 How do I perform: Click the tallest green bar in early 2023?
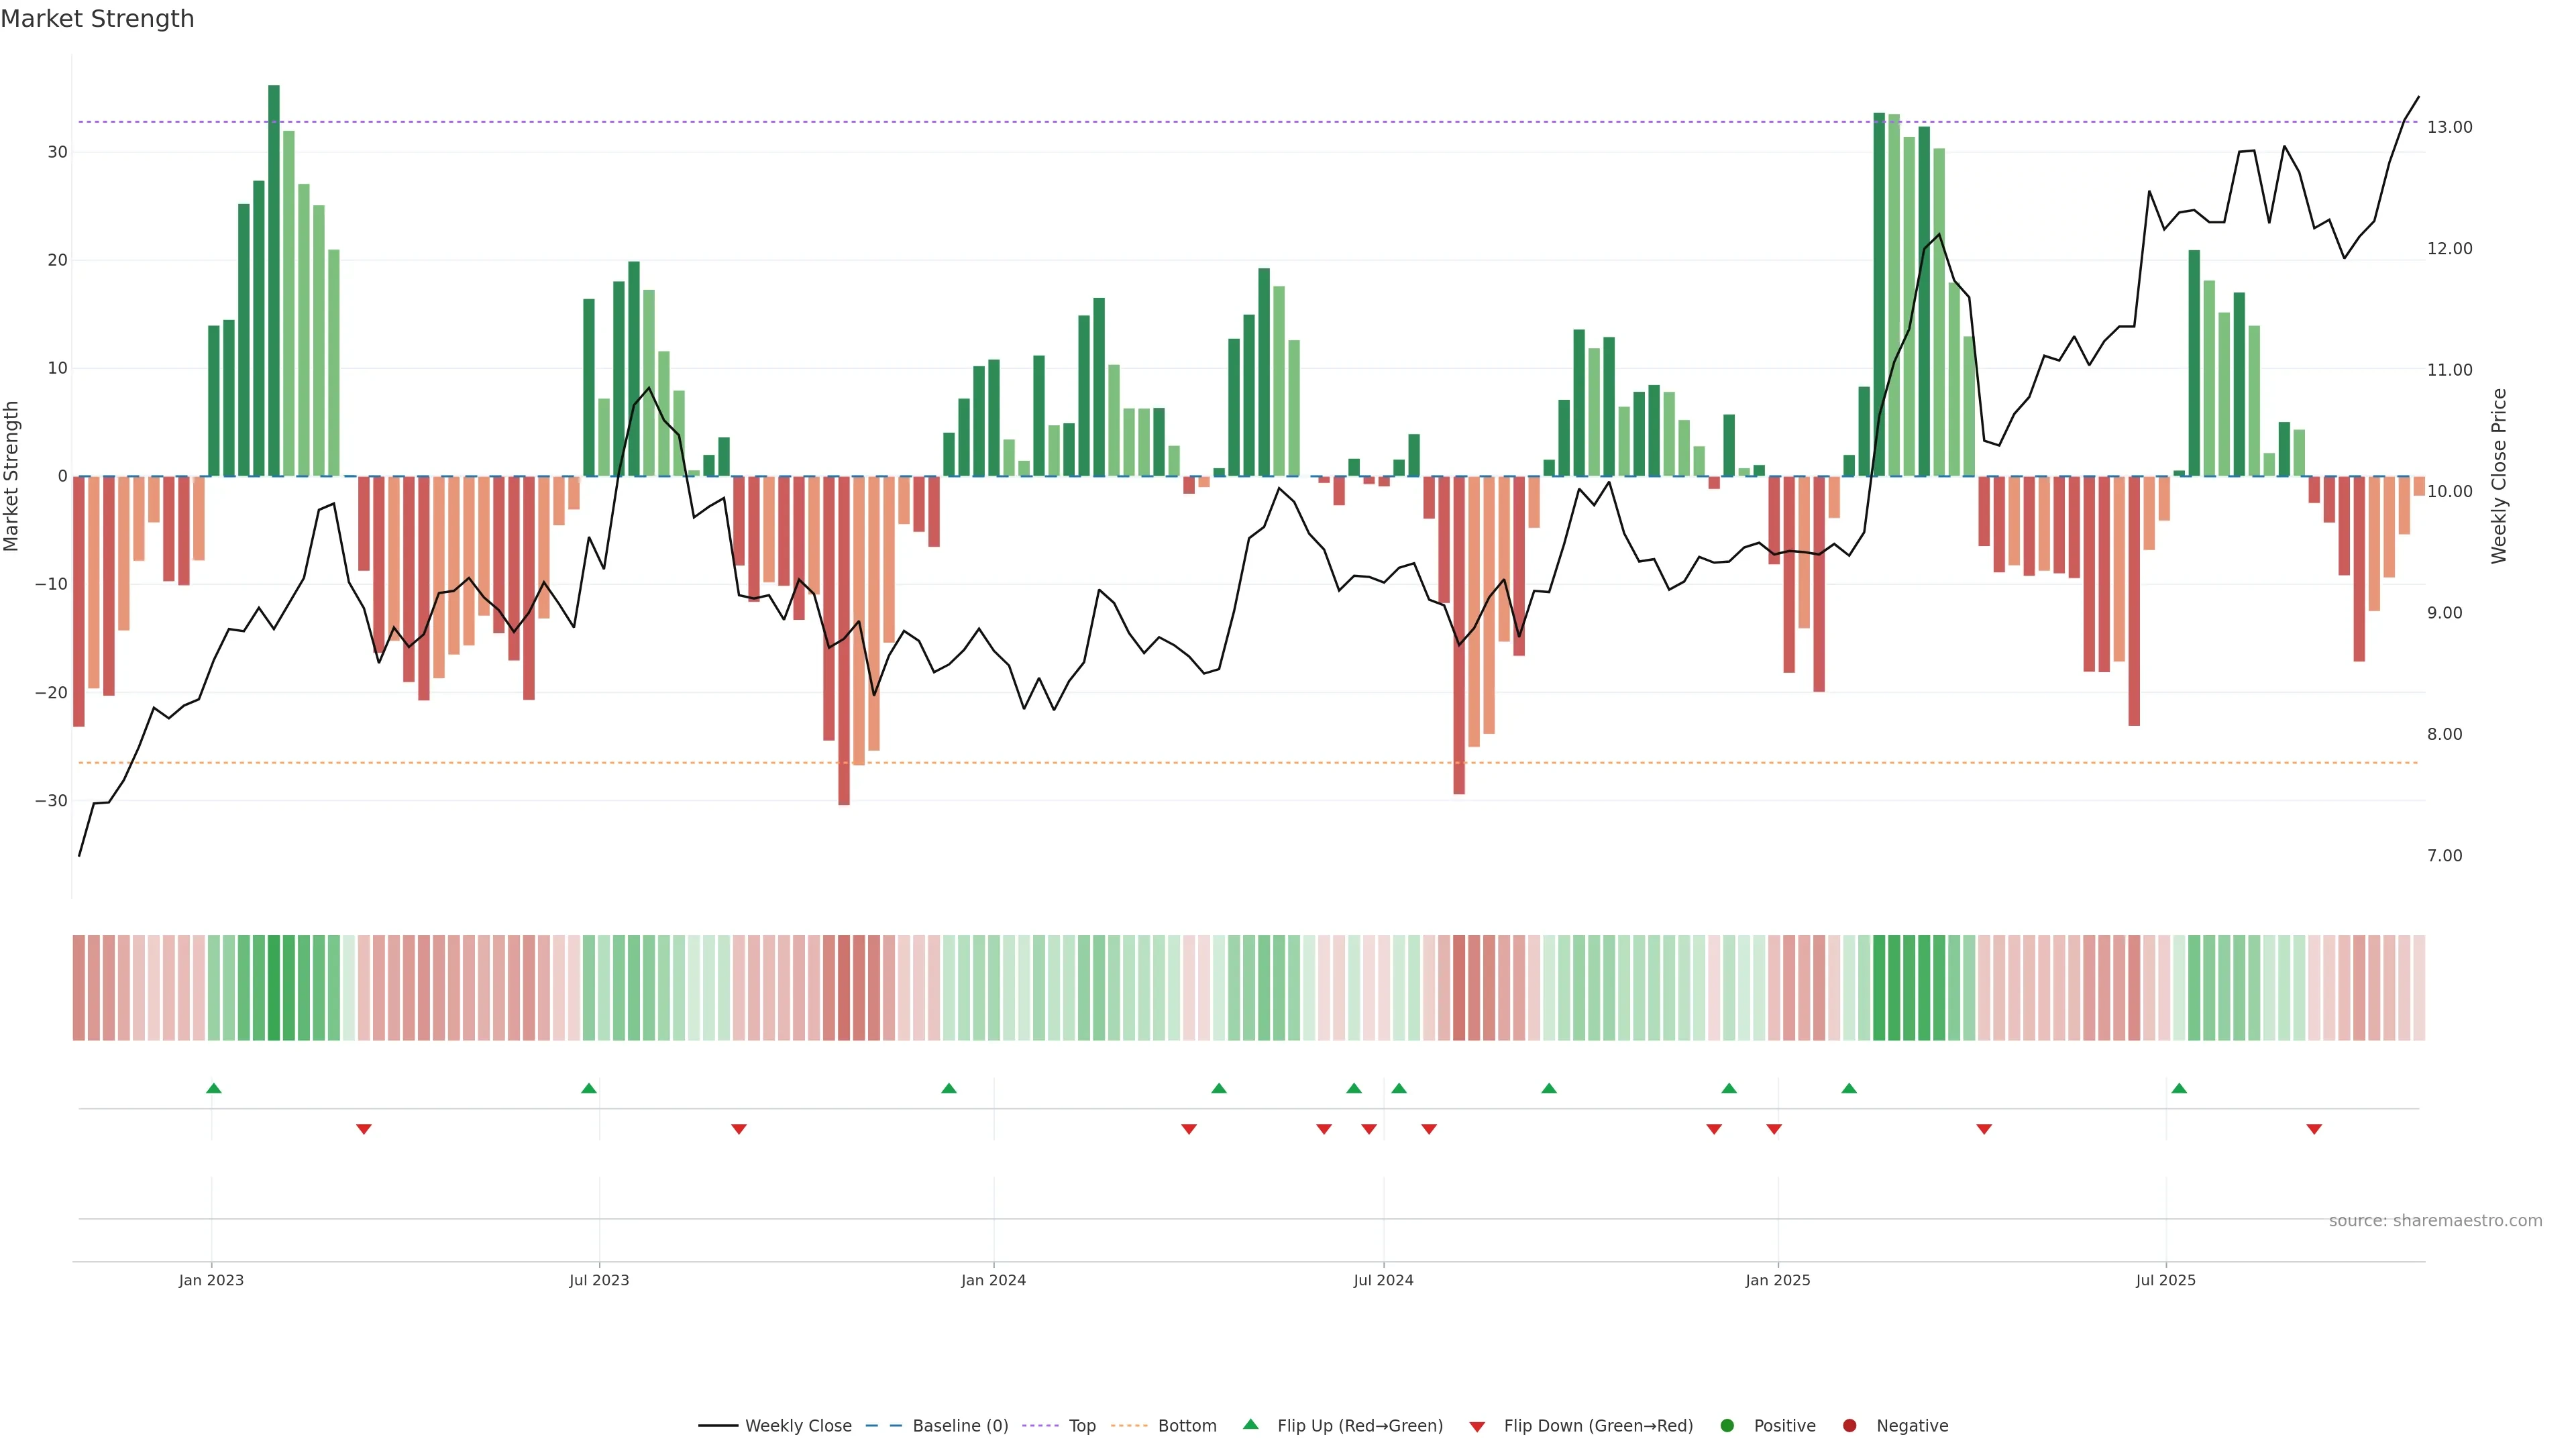[274, 280]
